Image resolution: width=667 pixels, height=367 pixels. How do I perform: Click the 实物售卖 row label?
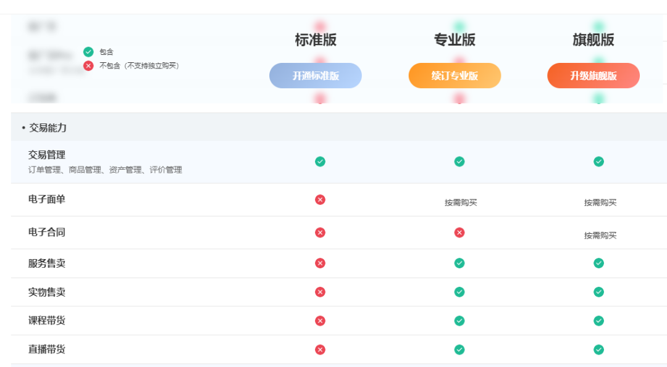47,292
